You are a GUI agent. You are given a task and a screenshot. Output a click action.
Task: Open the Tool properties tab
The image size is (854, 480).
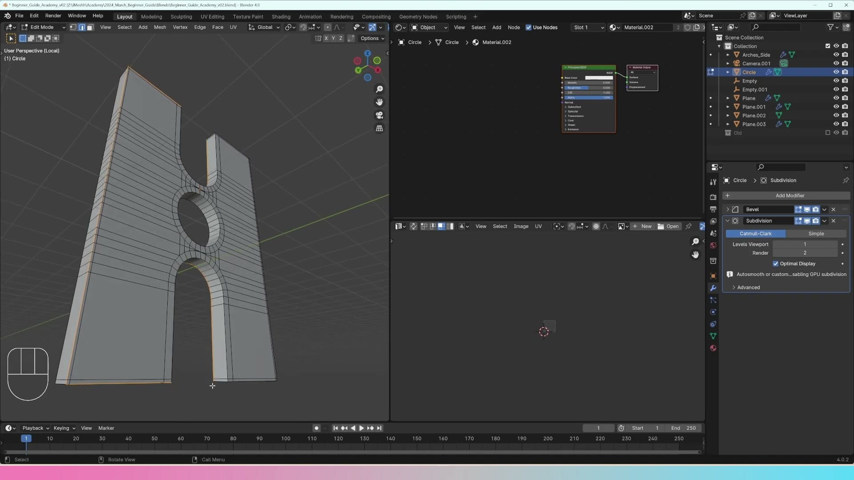point(713,182)
